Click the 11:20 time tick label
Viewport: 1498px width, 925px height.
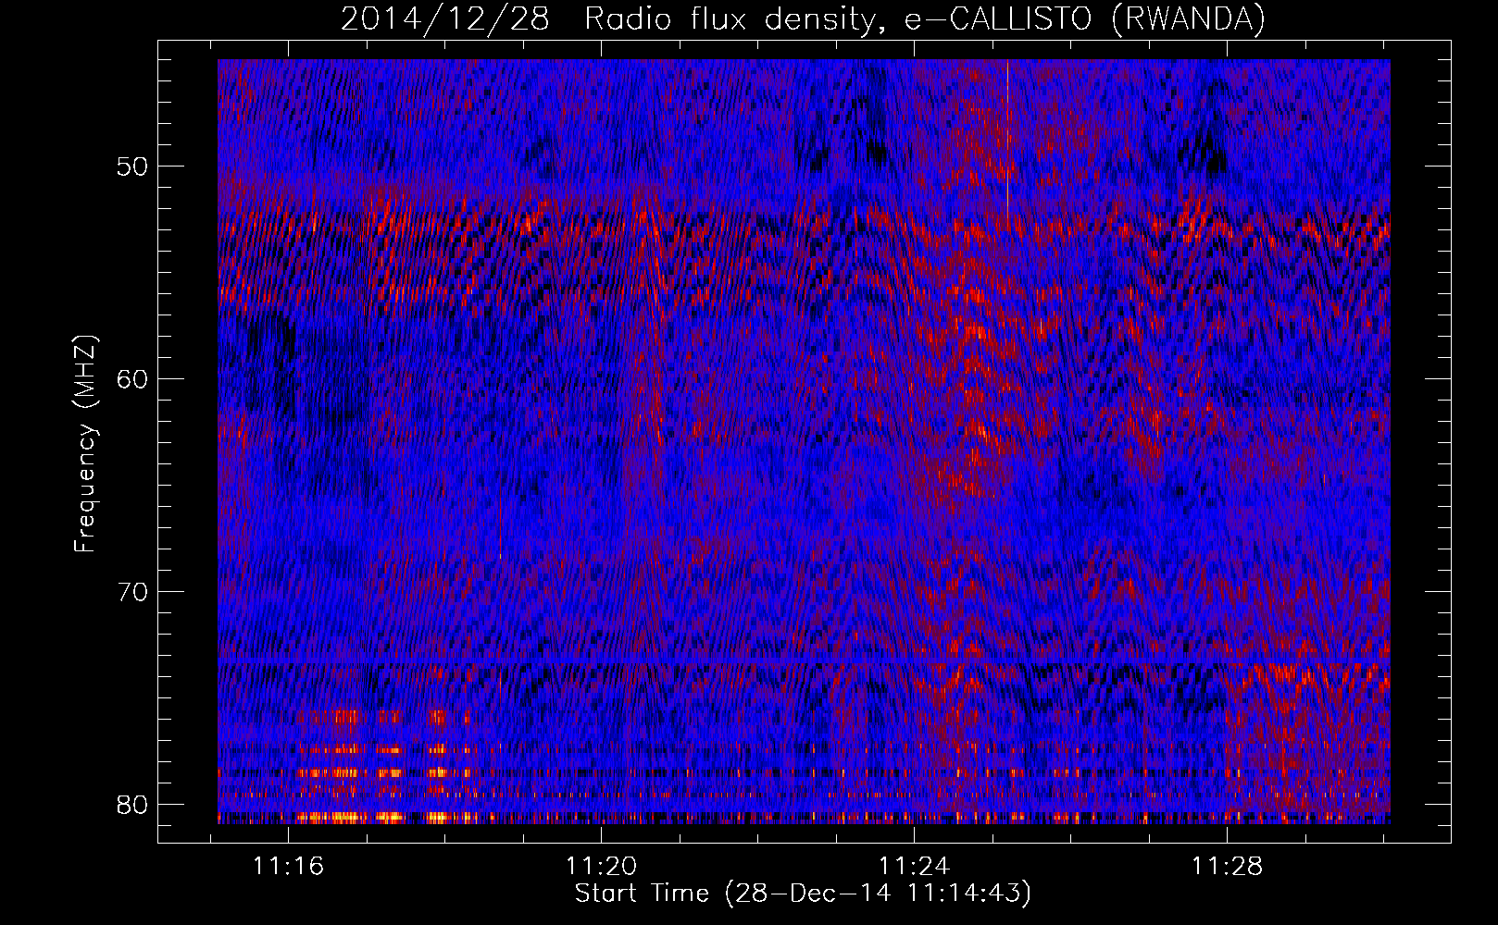[602, 867]
